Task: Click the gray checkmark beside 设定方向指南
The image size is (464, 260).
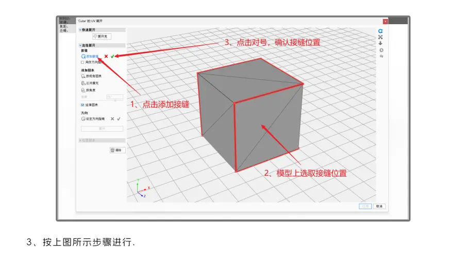Action: pyautogui.click(x=119, y=119)
